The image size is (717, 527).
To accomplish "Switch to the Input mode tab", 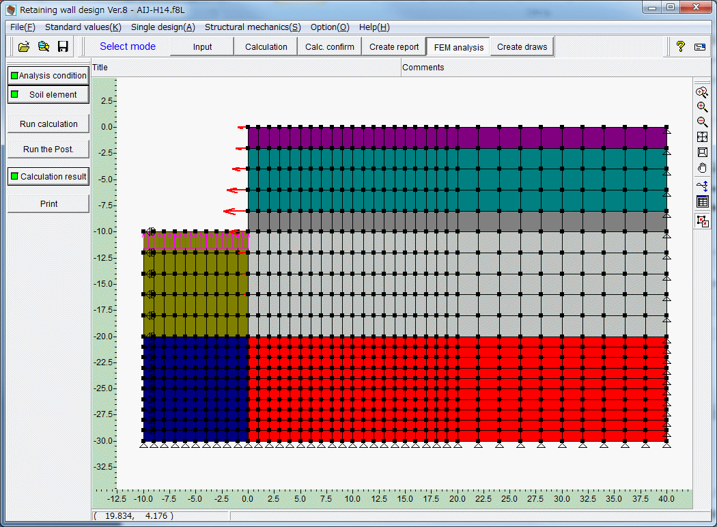I will (202, 46).
